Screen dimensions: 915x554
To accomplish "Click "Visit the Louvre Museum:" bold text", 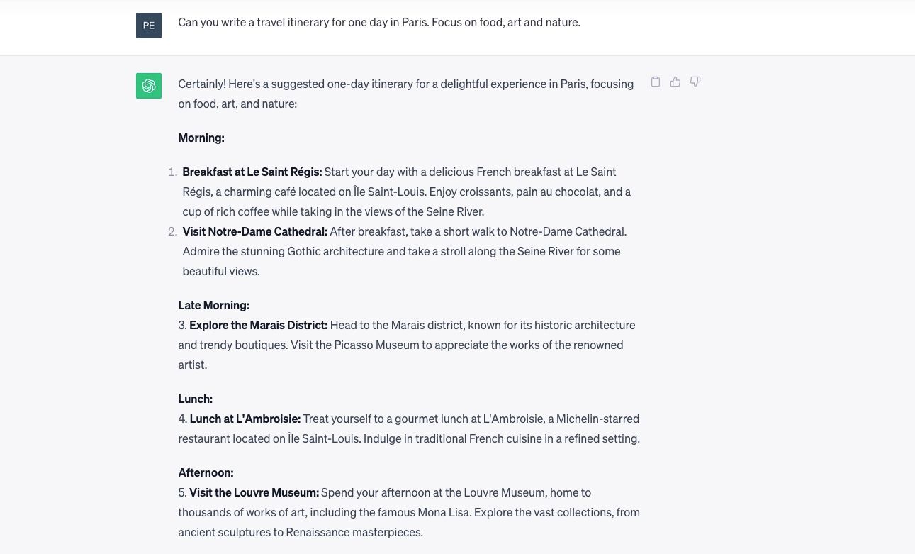I will pyautogui.click(x=254, y=492).
